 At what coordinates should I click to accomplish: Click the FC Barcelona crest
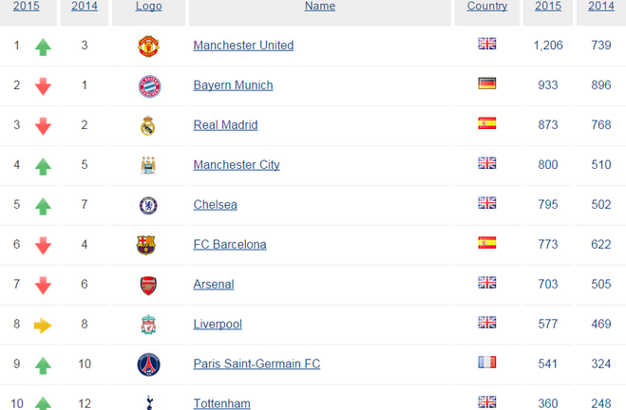tap(145, 245)
